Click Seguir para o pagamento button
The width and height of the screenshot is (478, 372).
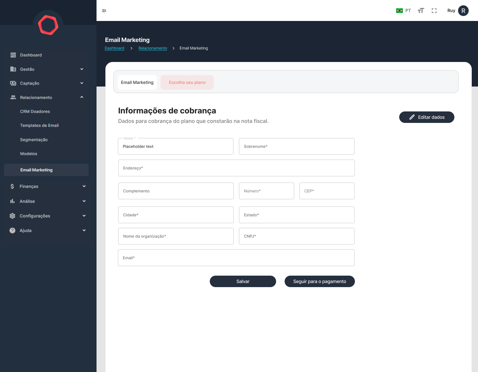point(319,282)
